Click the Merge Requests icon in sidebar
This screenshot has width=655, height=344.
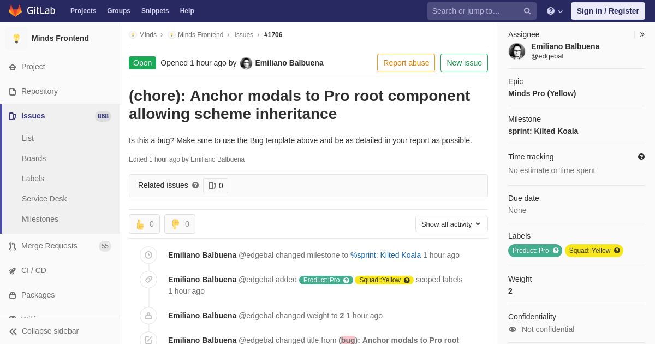(13, 246)
